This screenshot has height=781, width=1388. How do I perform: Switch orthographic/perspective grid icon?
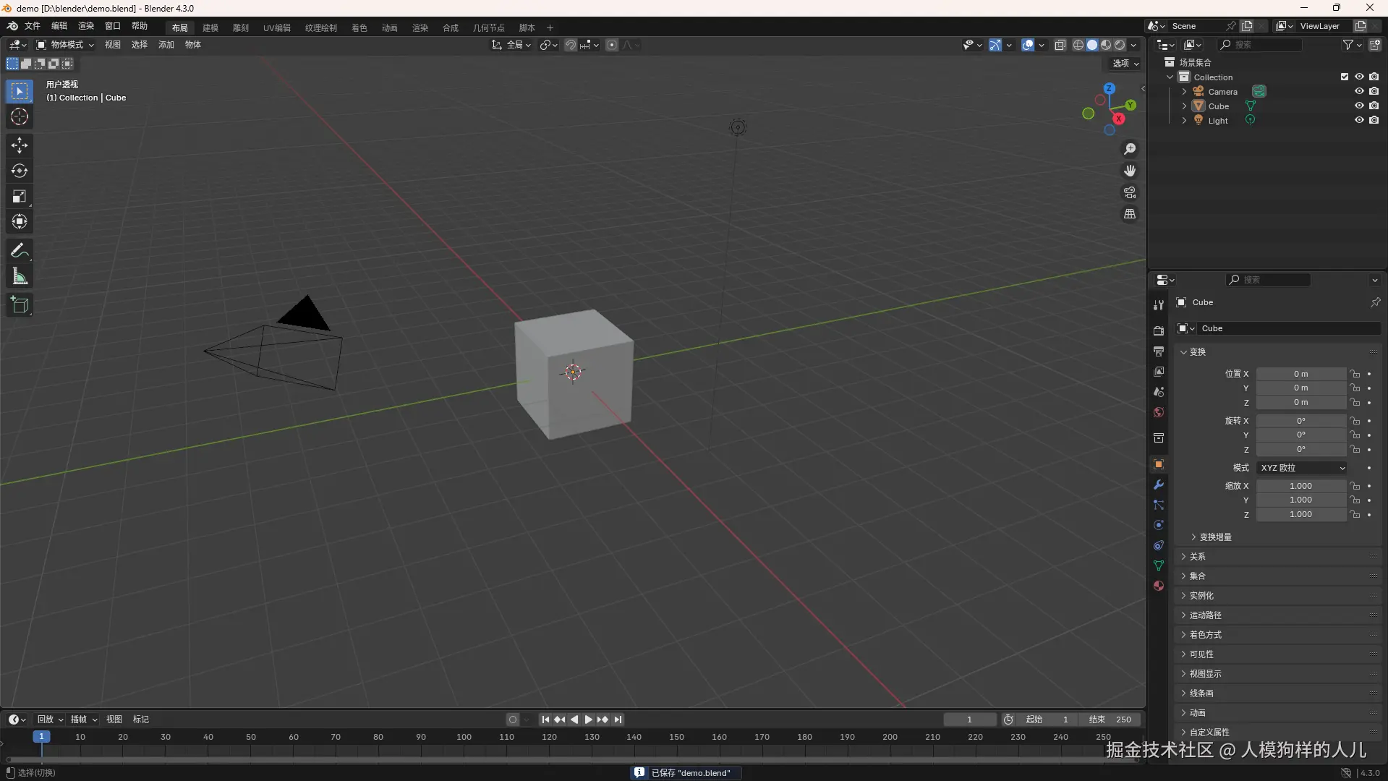1130,214
